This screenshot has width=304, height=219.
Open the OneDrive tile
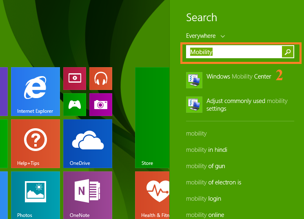click(88, 144)
